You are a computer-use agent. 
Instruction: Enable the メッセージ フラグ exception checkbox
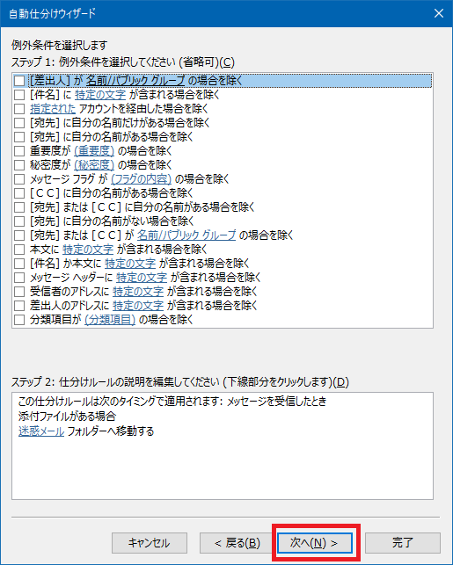pyautogui.click(x=19, y=179)
